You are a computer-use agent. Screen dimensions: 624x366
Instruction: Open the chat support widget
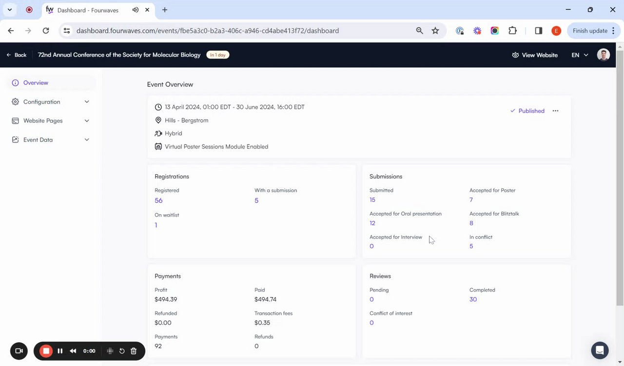pyautogui.click(x=600, y=350)
